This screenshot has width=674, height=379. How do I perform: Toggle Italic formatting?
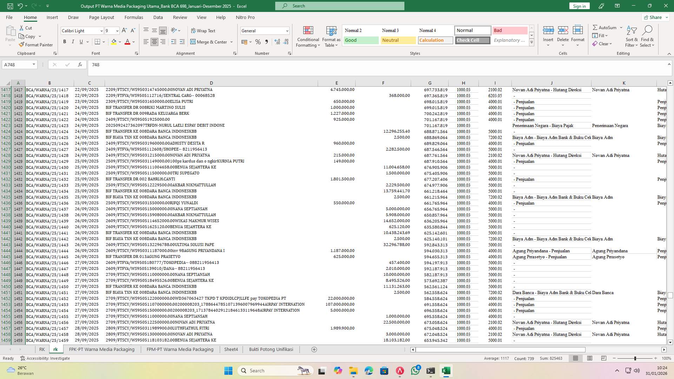click(x=73, y=41)
